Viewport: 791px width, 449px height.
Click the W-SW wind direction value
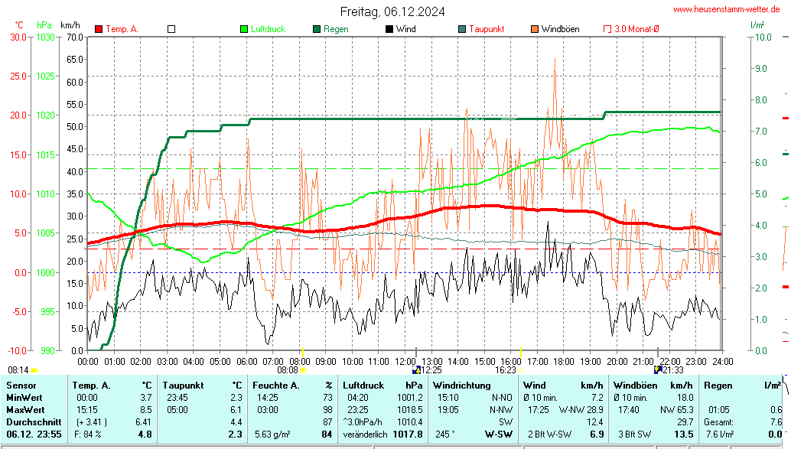(x=499, y=434)
